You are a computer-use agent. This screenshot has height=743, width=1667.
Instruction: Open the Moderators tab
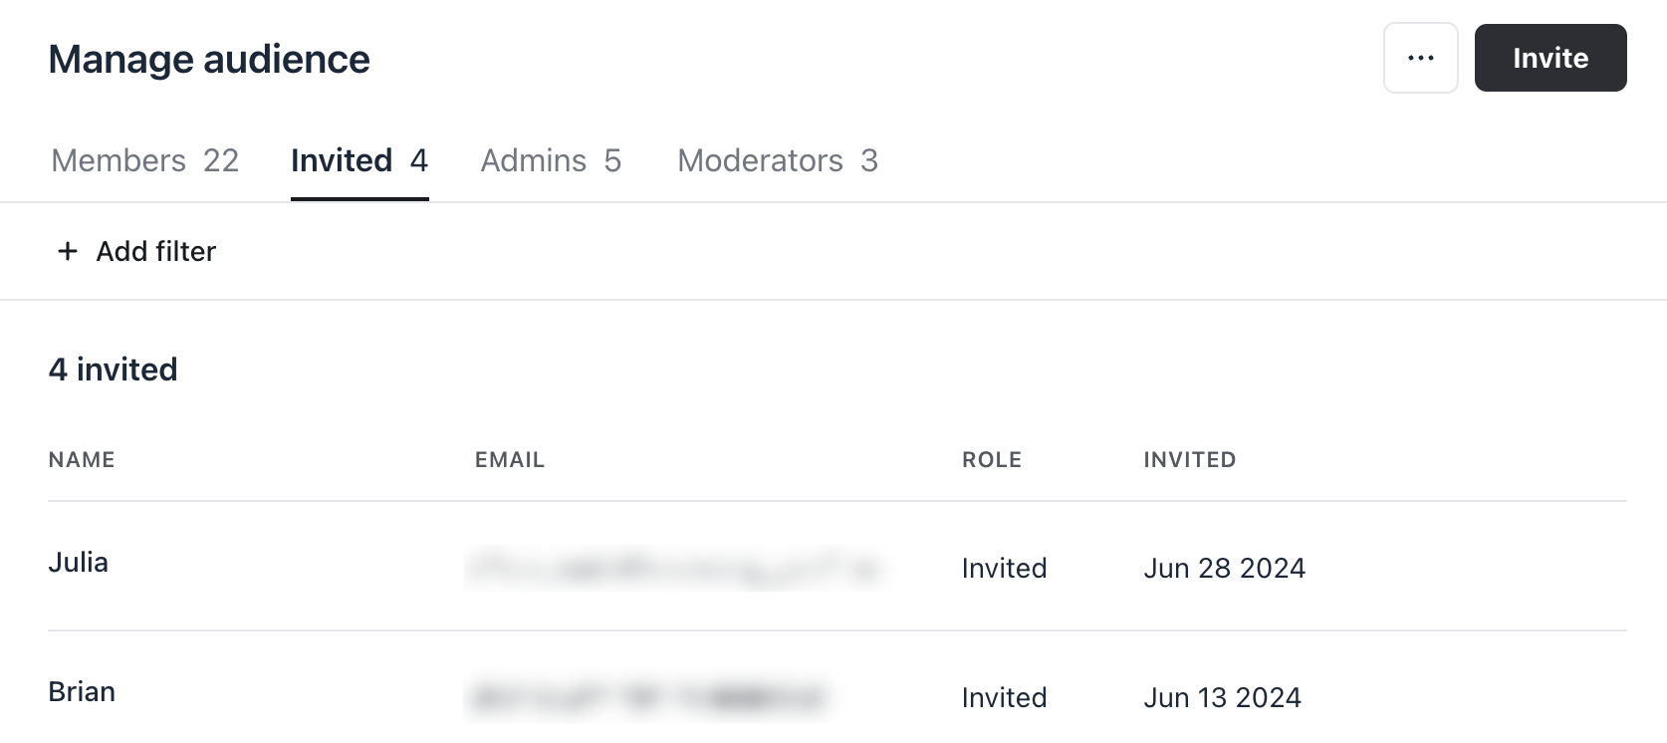776,160
